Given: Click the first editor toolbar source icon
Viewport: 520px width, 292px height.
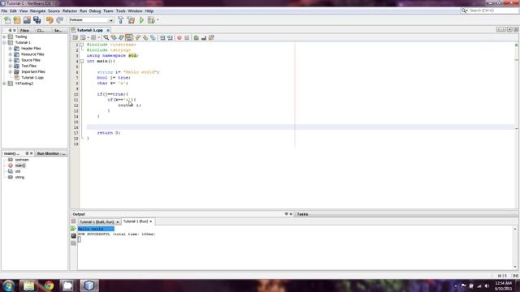Looking at the screenshot, I should click(76, 38).
